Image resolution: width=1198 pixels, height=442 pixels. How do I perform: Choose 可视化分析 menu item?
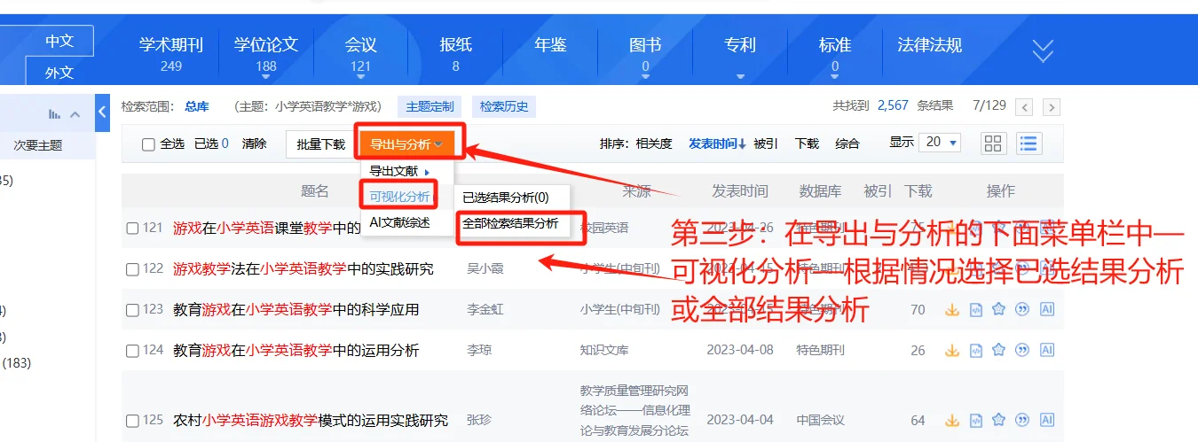pos(399,197)
